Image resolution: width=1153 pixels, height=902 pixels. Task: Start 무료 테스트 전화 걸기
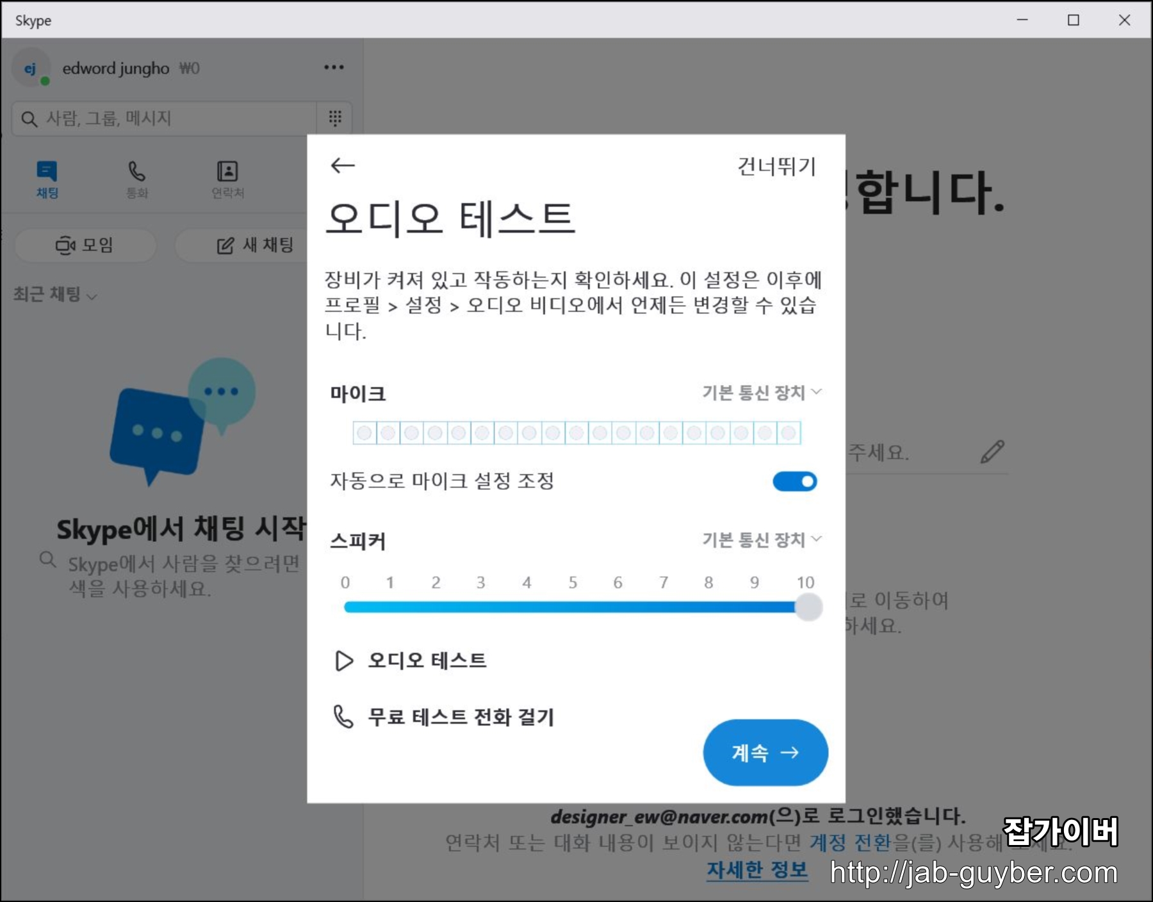point(444,717)
